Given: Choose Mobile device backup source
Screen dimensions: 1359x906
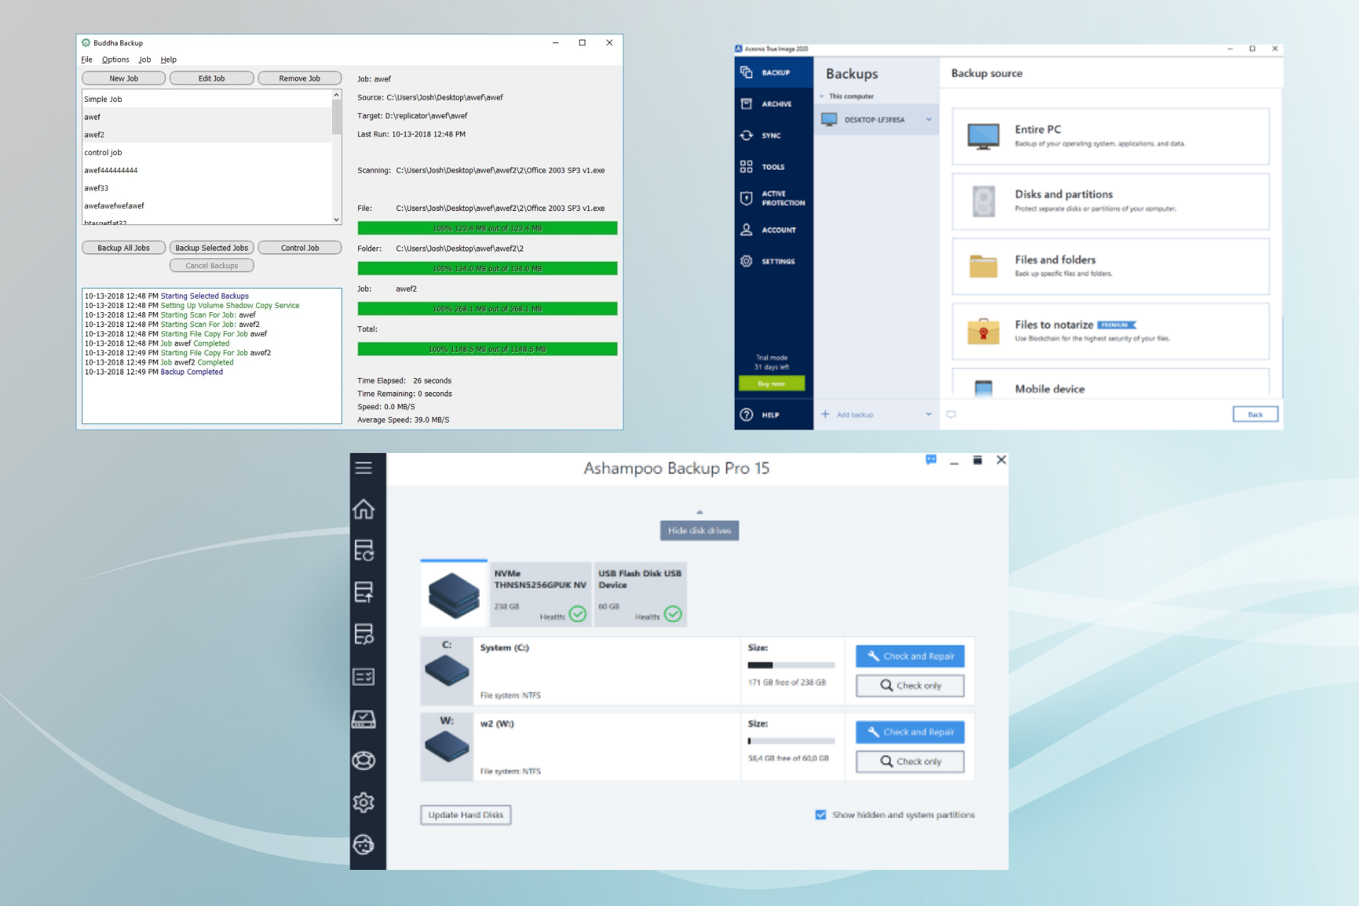Looking at the screenshot, I should point(1110,384).
